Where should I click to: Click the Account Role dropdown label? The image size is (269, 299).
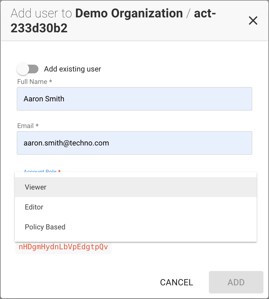(x=40, y=171)
